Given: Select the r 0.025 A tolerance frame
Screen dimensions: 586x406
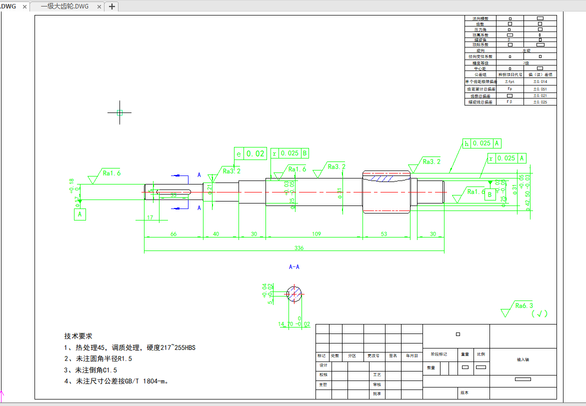Looking at the screenshot, I should click(x=507, y=158).
